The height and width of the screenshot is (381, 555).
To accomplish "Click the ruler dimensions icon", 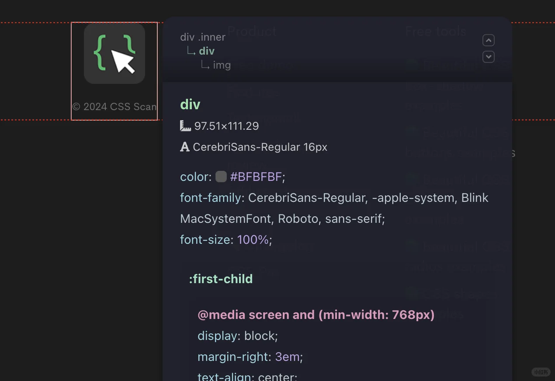I will [x=185, y=126].
